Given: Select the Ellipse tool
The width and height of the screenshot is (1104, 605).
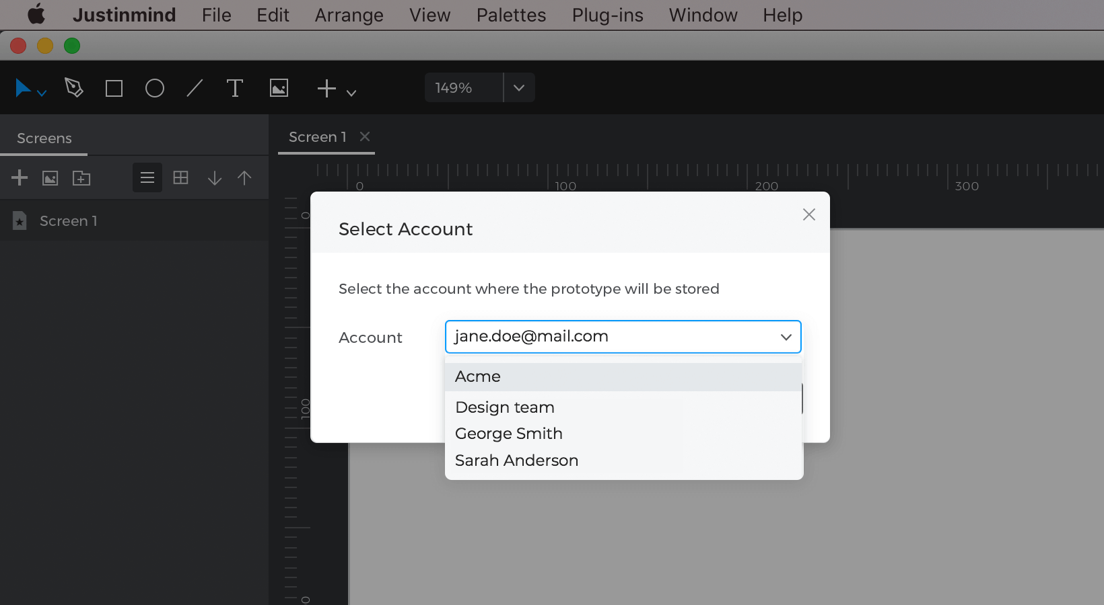Looking at the screenshot, I should click(155, 88).
